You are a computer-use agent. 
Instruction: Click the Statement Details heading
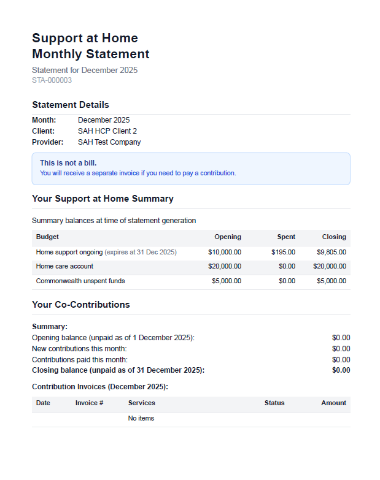pyautogui.click(x=71, y=105)
